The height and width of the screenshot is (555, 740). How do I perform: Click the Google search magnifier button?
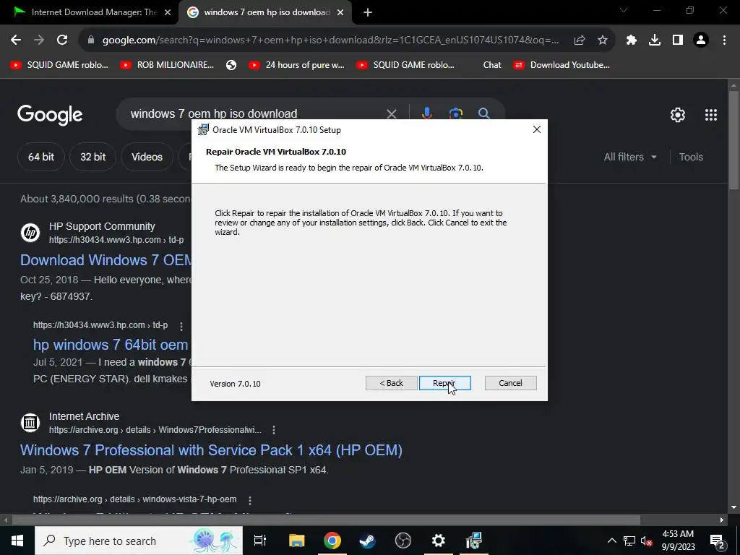coord(483,113)
